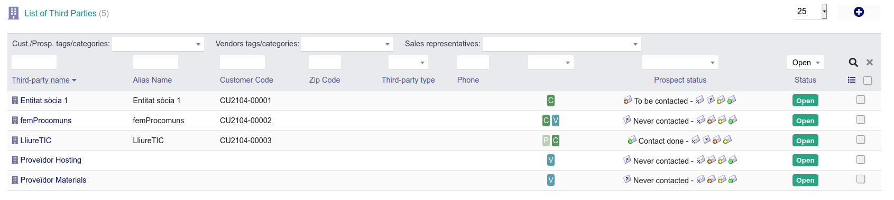The height and width of the screenshot is (200, 894).
Task: Click the Open status button for femProcomuns
Action: (x=805, y=121)
